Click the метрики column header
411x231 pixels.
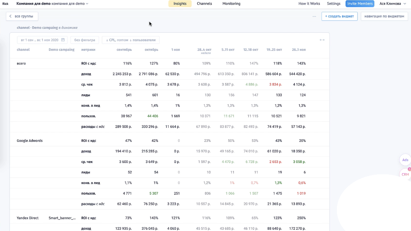[x=88, y=50]
